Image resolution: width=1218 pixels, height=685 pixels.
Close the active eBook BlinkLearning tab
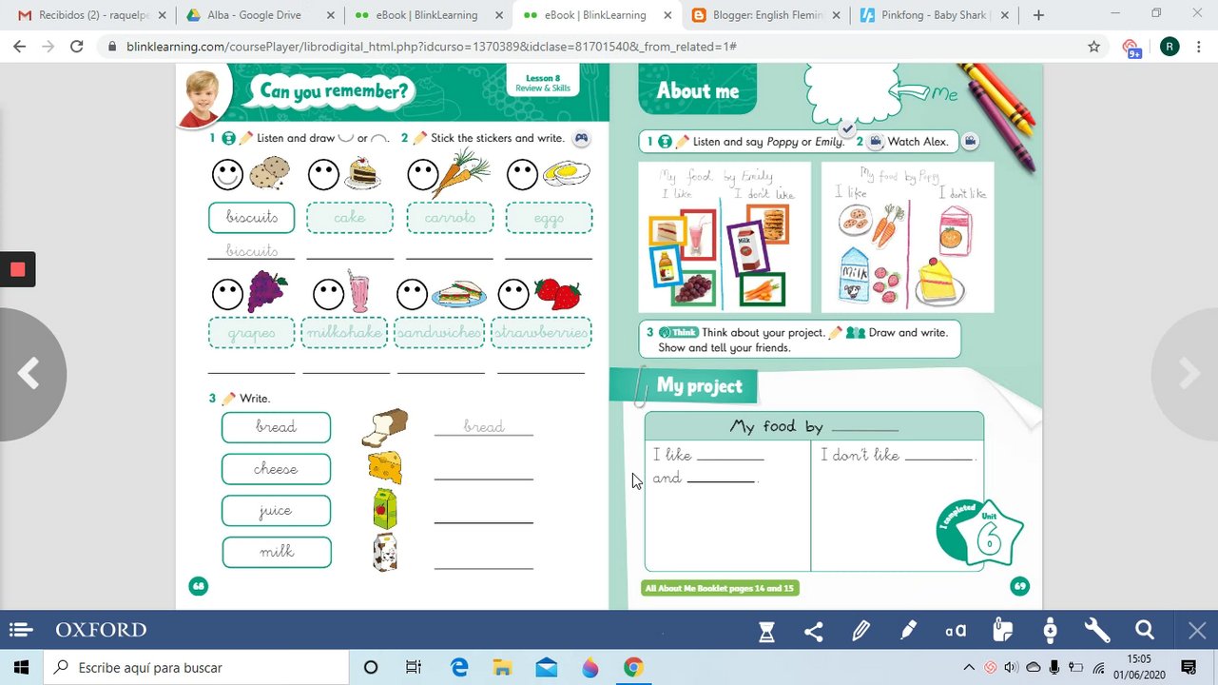(x=667, y=15)
